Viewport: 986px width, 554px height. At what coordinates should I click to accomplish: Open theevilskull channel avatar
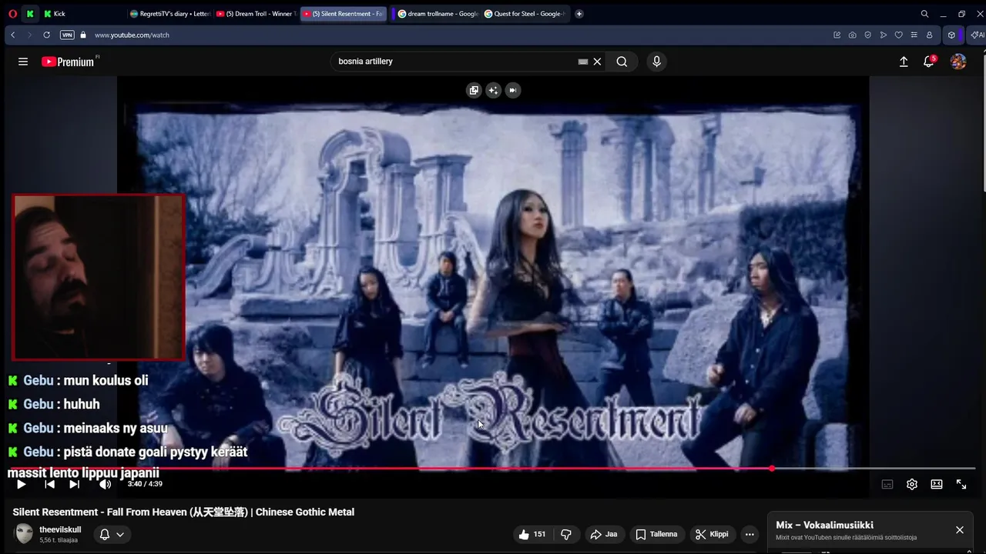tap(25, 534)
